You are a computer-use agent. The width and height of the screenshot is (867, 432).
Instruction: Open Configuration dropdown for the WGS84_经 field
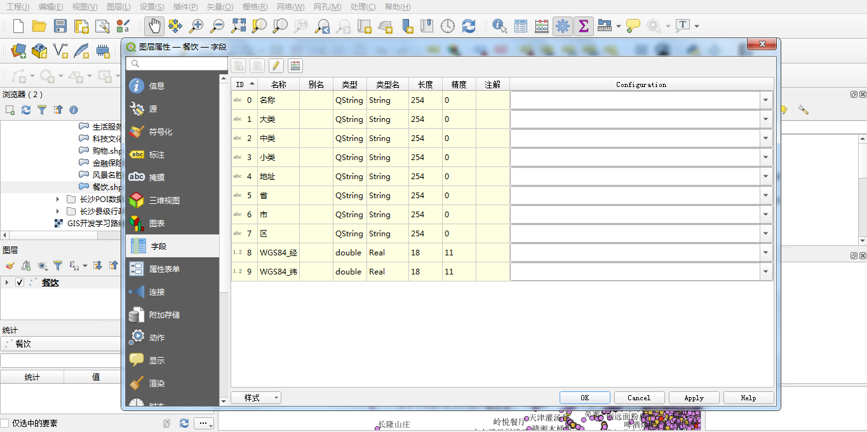click(766, 253)
